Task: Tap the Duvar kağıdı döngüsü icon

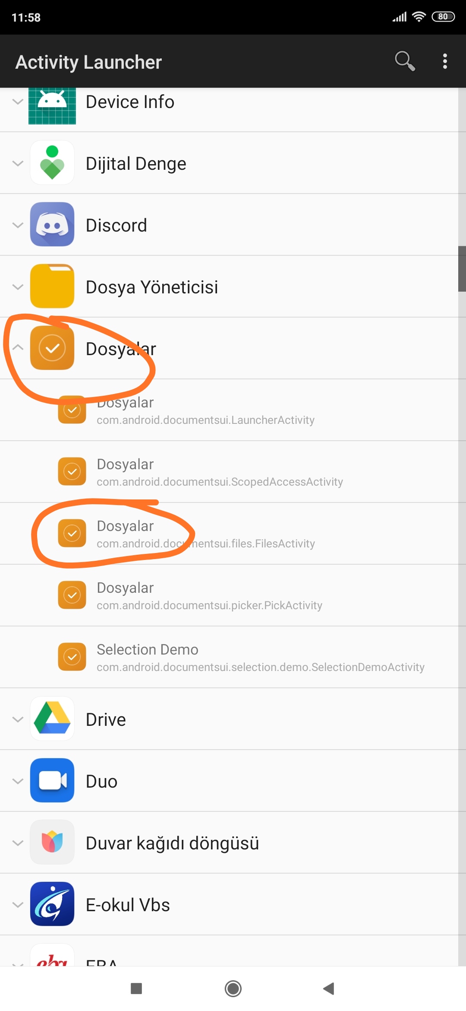Action: [x=52, y=842]
